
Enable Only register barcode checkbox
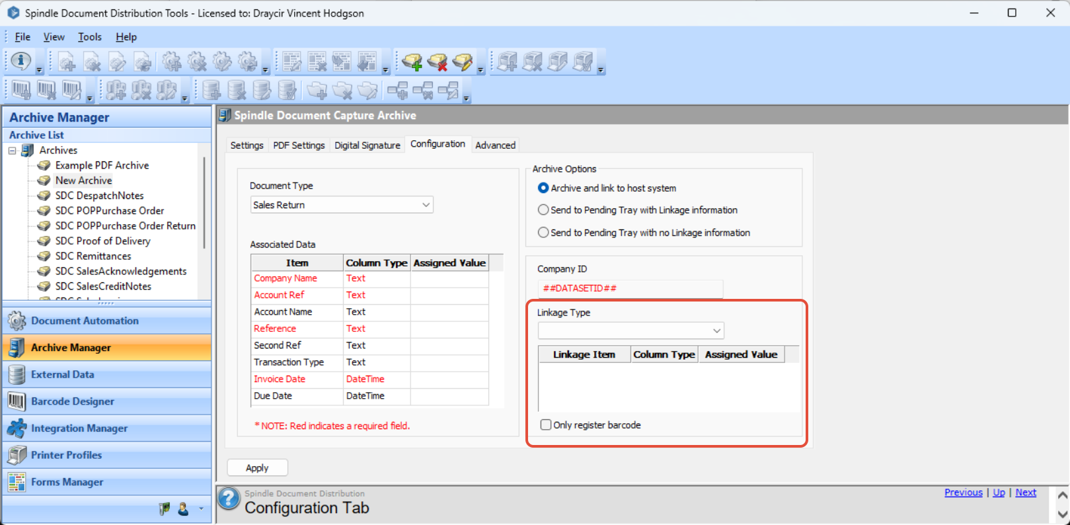coord(546,424)
